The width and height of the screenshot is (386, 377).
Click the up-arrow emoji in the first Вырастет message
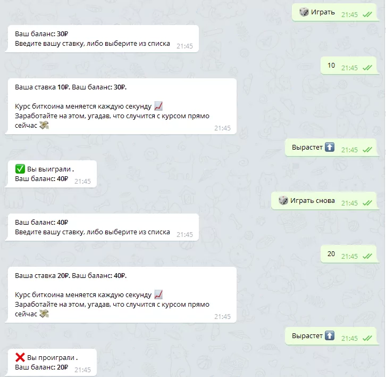coord(330,147)
